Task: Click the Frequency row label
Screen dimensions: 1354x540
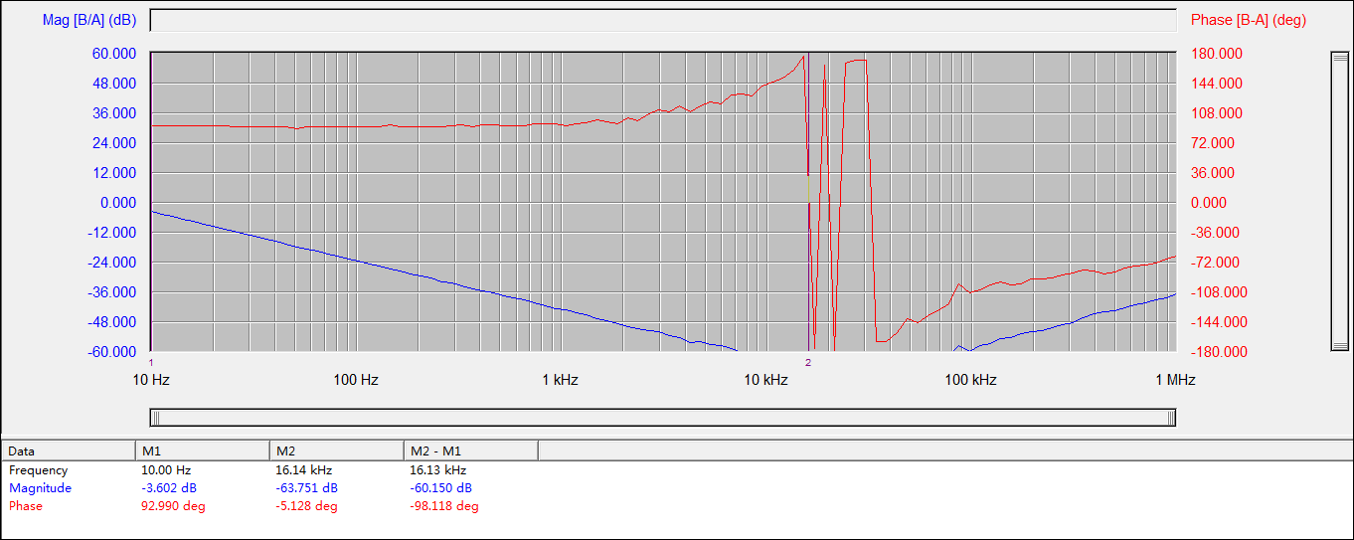Action: point(39,470)
